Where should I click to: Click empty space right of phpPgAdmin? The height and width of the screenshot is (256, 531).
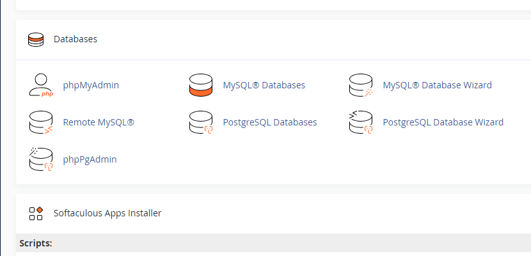coord(288,159)
